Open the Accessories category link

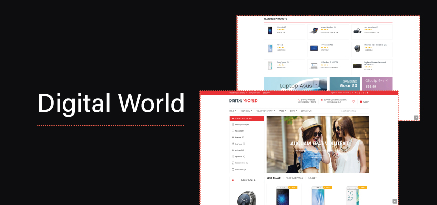242,163
